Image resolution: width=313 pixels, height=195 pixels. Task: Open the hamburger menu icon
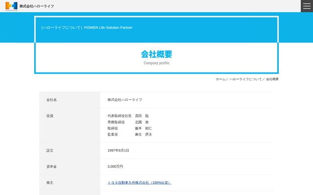pos(307,6)
